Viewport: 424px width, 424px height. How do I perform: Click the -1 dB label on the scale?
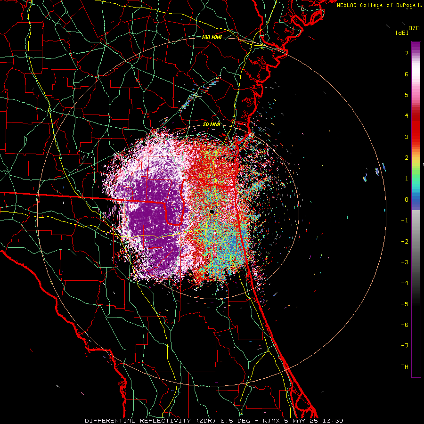tap(405, 220)
